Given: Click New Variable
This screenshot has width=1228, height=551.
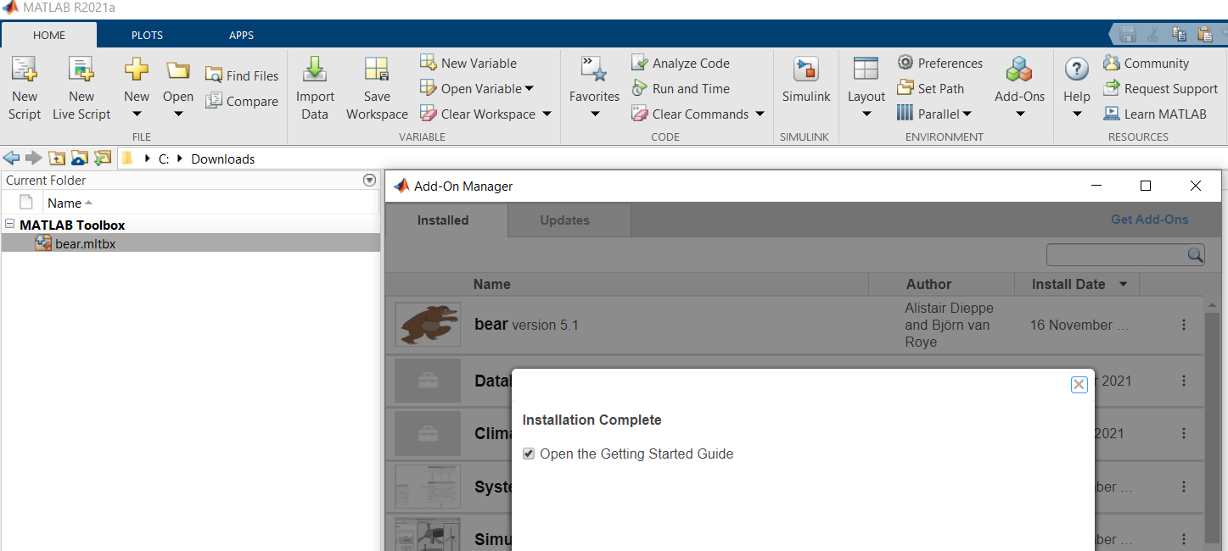Looking at the screenshot, I should pyautogui.click(x=468, y=63).
